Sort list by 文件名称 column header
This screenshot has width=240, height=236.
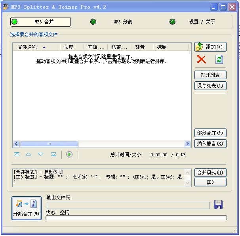click(36, 47)
